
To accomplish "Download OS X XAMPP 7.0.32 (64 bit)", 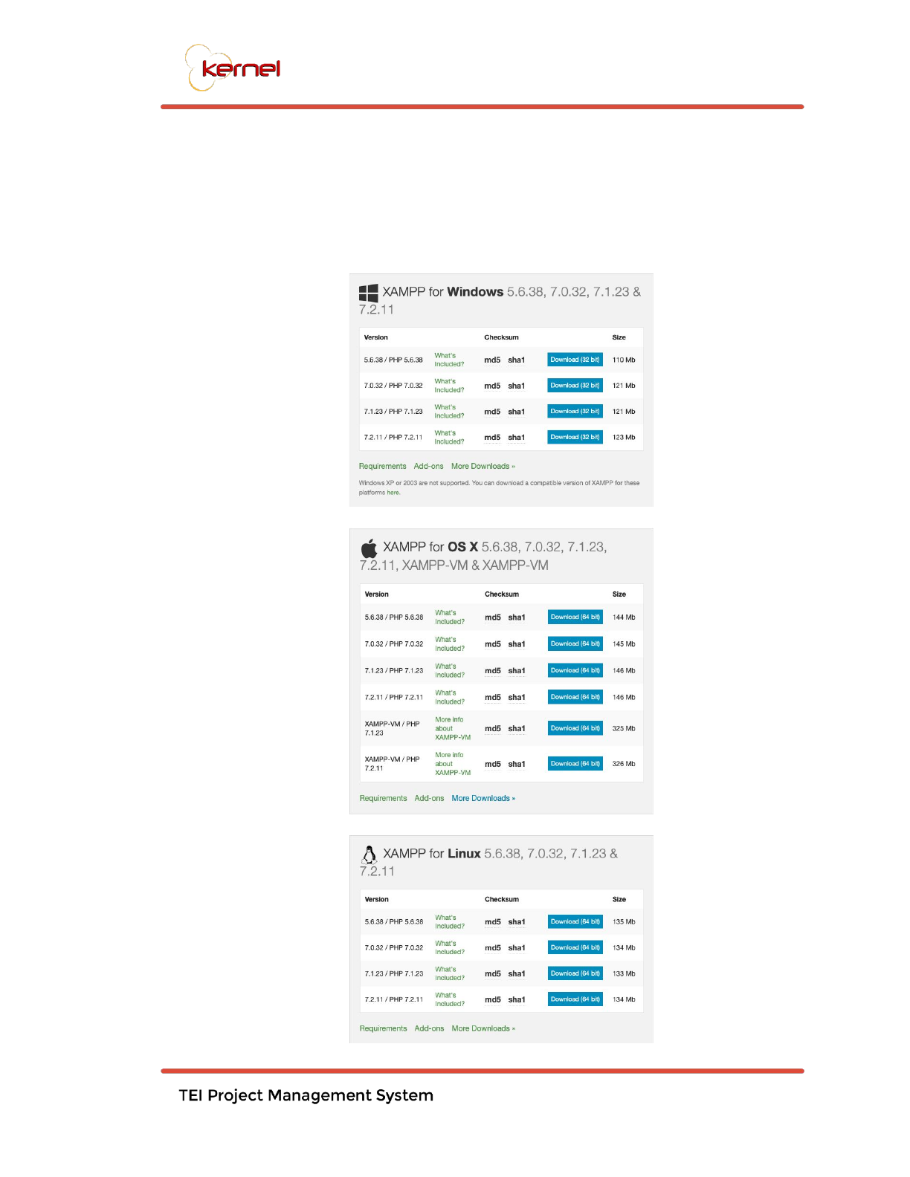I will click(x=575, y=643).
